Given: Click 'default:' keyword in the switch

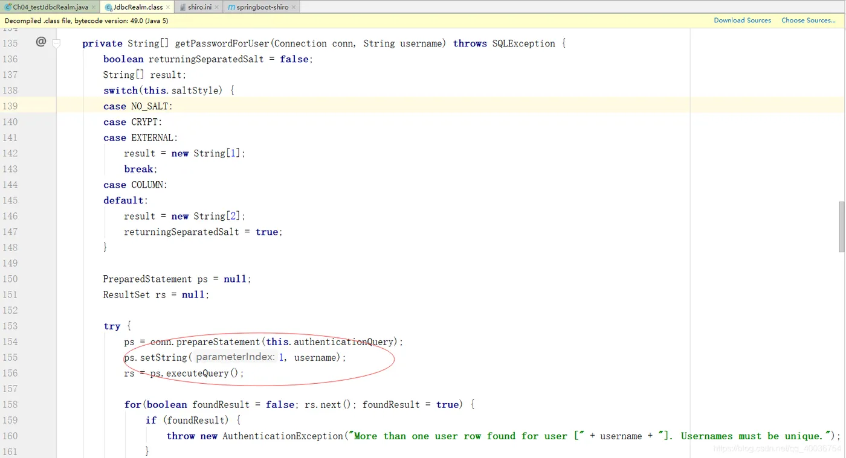Looking at the screenshot, I should [126, 200].
